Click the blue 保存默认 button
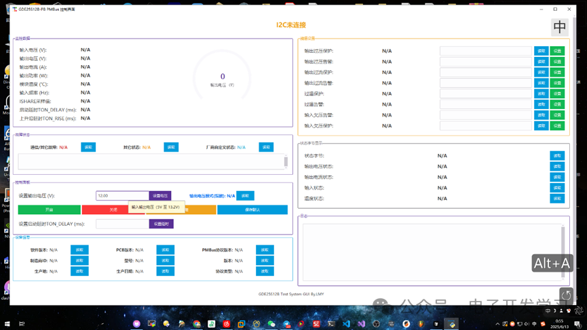 pos(252,210)
